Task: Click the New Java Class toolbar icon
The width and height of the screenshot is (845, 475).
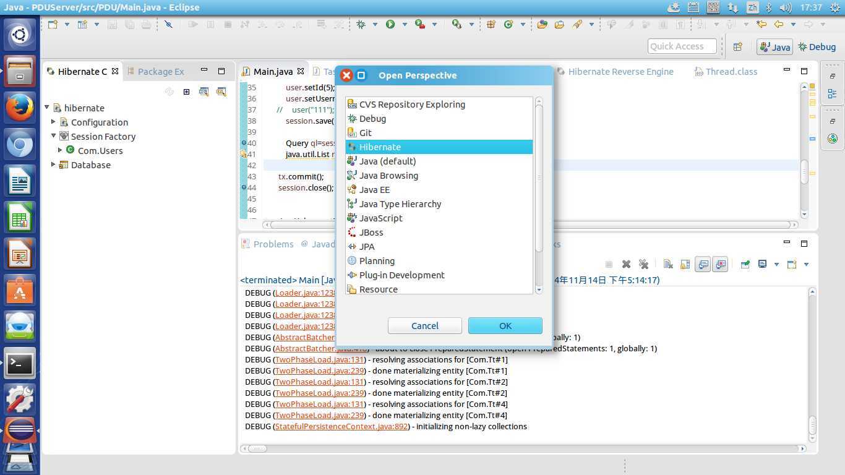Action: (x=508, y=24)
